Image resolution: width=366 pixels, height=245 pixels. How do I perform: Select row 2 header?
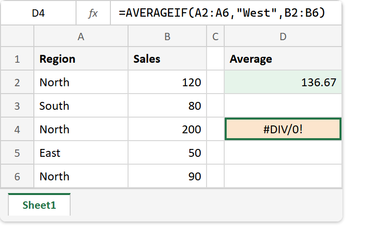(x=17, y=82)
